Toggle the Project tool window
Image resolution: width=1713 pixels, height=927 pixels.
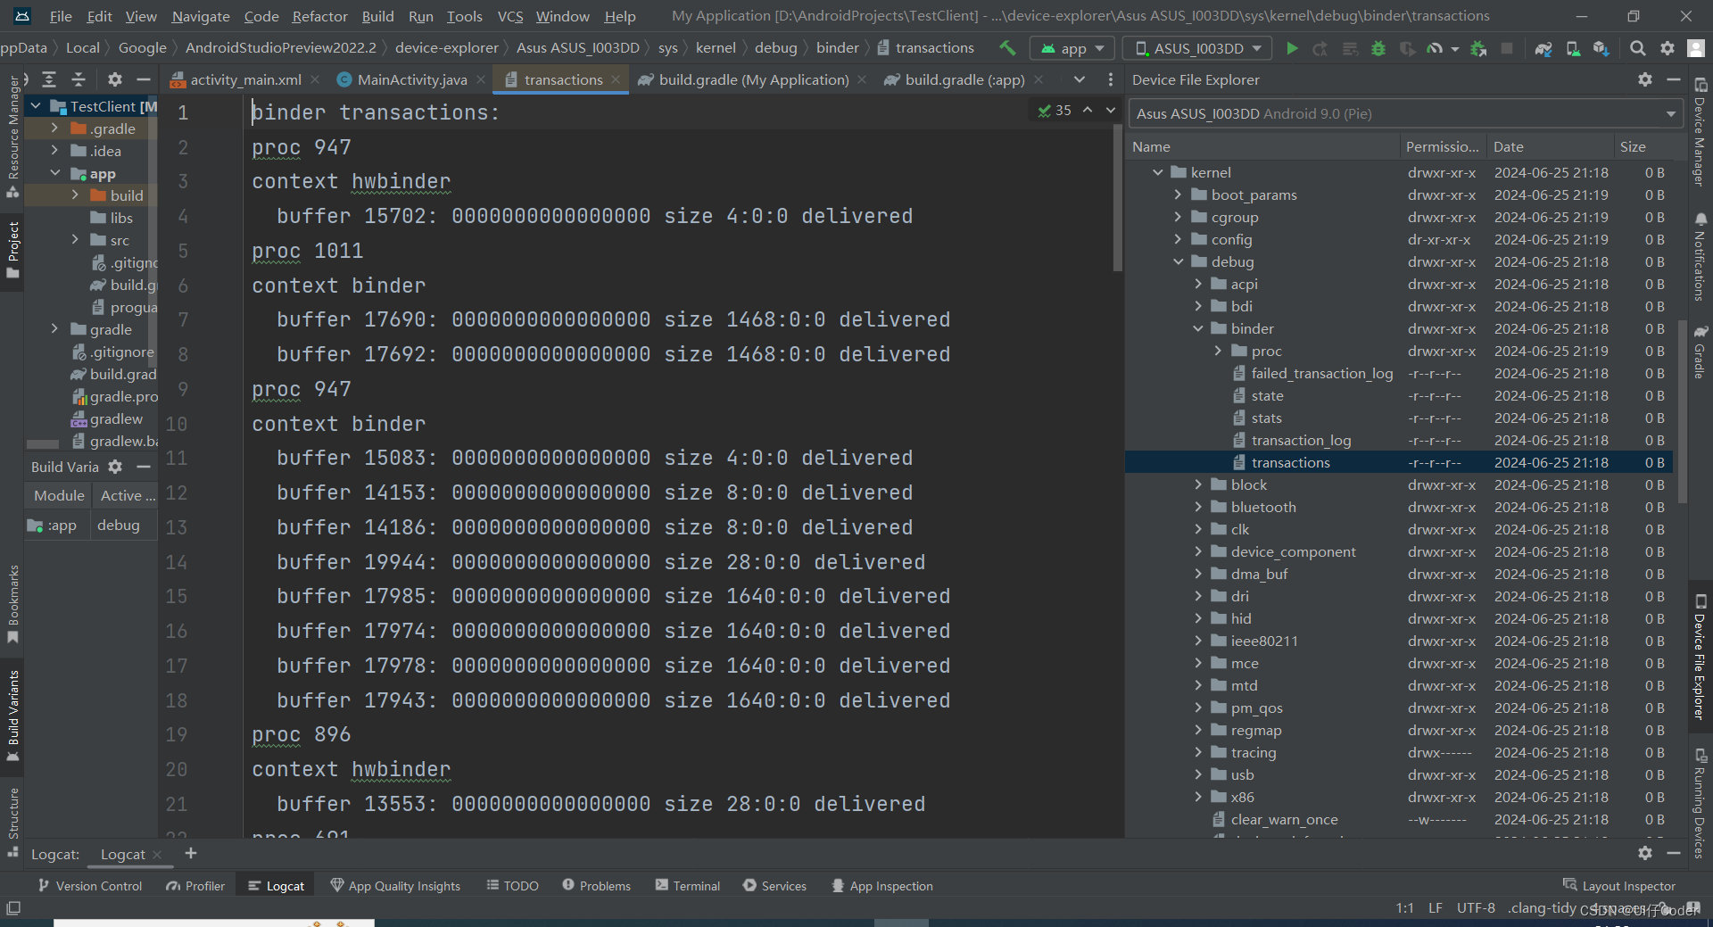point(12,251)
